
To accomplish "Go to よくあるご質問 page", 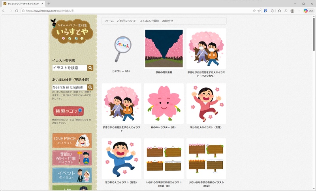I will coord(149,21).
